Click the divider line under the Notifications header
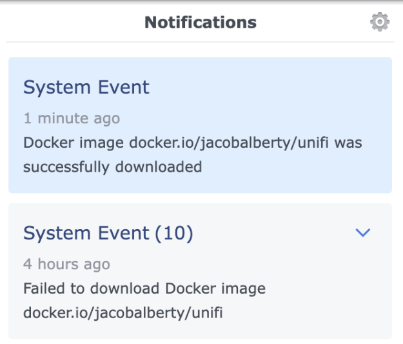Screen dimensions: 403x344 point(200,43)
